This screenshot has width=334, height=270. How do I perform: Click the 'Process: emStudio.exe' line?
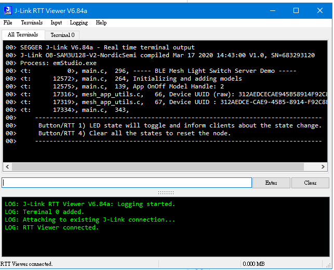[x=51, y=63]
